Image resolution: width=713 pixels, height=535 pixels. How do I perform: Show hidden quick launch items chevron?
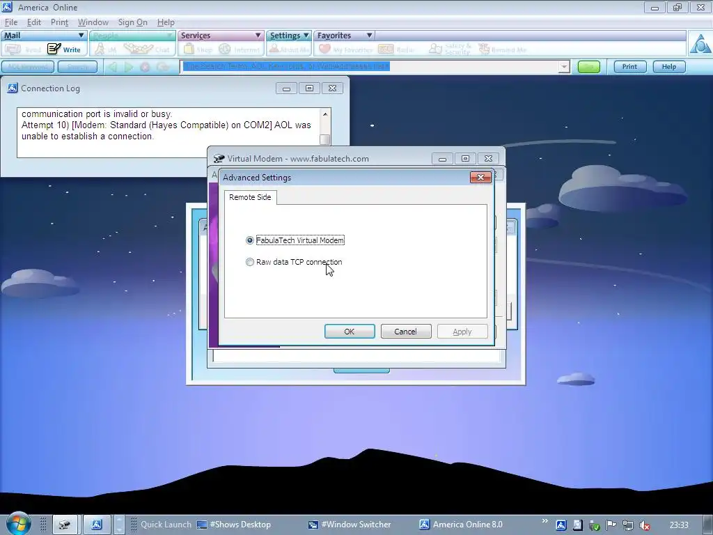(544, 521)
